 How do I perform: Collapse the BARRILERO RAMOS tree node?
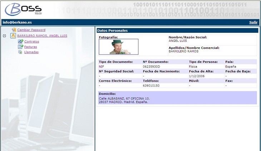tap(4, 36)
